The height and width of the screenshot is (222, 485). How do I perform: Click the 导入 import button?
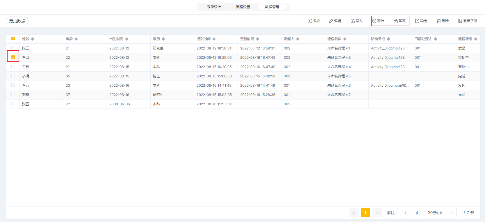click(x=356, y=21)
